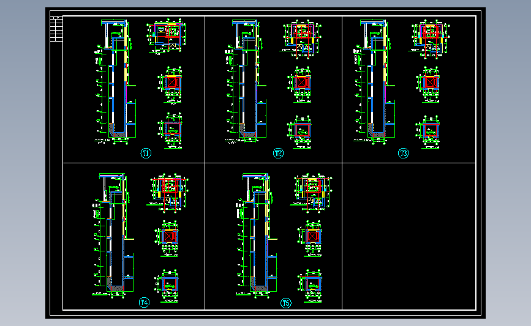Pick the top floor plan in the T4 panel
Image resolution: width=531 pixels, height=326 pixels.
[x=168, y=193]
